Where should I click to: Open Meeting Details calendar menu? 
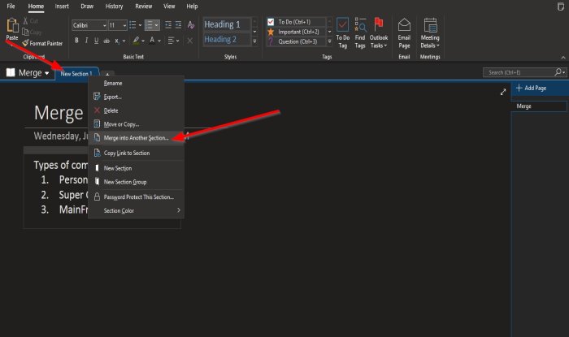(x=430, y=33)
